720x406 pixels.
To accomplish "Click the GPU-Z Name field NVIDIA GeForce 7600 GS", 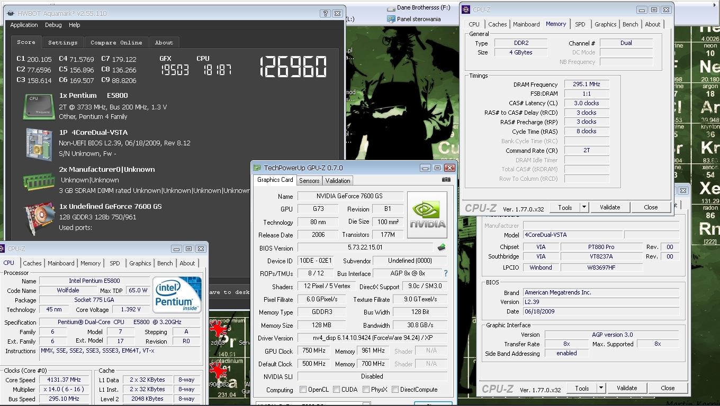I will (x=350, y=196).
